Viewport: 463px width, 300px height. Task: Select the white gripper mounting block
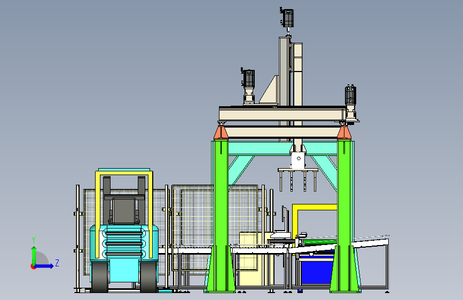[298, 160]
